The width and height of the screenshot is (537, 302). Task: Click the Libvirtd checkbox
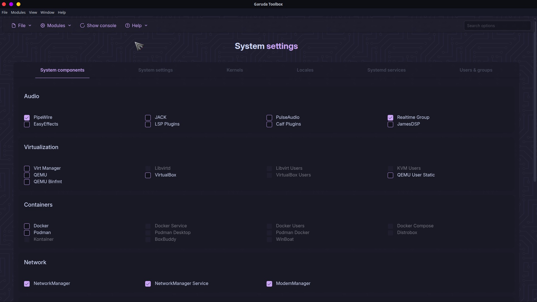click(148, 168)
